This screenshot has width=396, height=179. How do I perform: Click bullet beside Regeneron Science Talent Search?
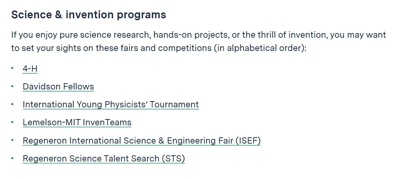(12, 158)
